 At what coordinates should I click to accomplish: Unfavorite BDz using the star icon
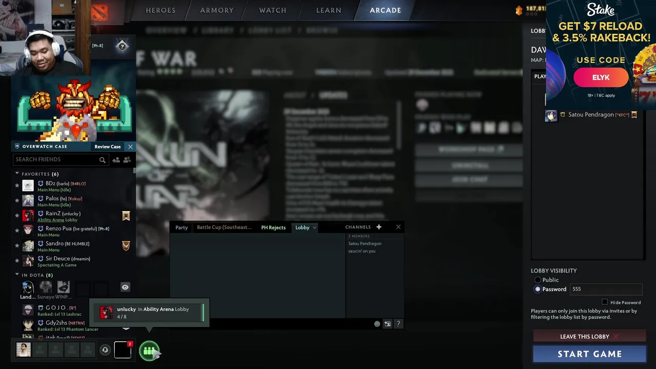(17, 186)
